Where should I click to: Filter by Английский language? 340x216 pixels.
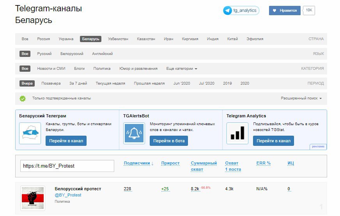pos(102,53)
